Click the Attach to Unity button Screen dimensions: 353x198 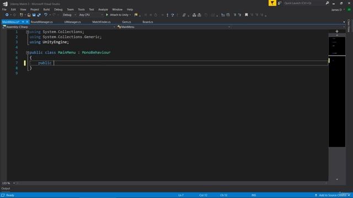117,15
